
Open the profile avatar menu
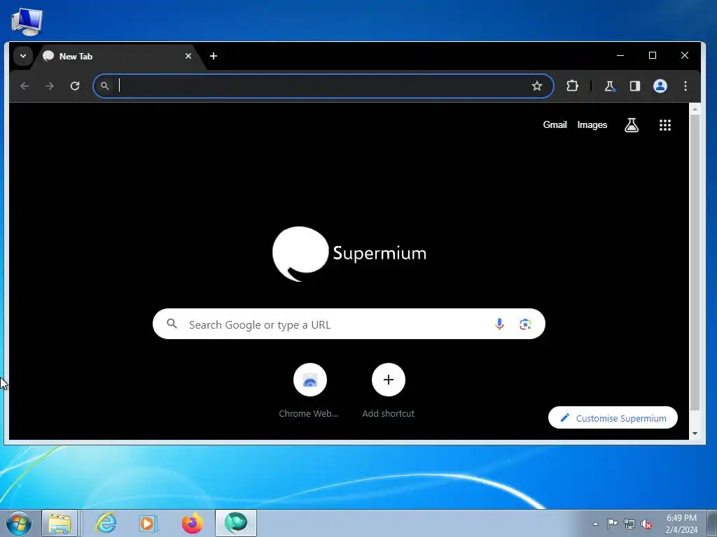pyautogui.click(x=660, y=86)
